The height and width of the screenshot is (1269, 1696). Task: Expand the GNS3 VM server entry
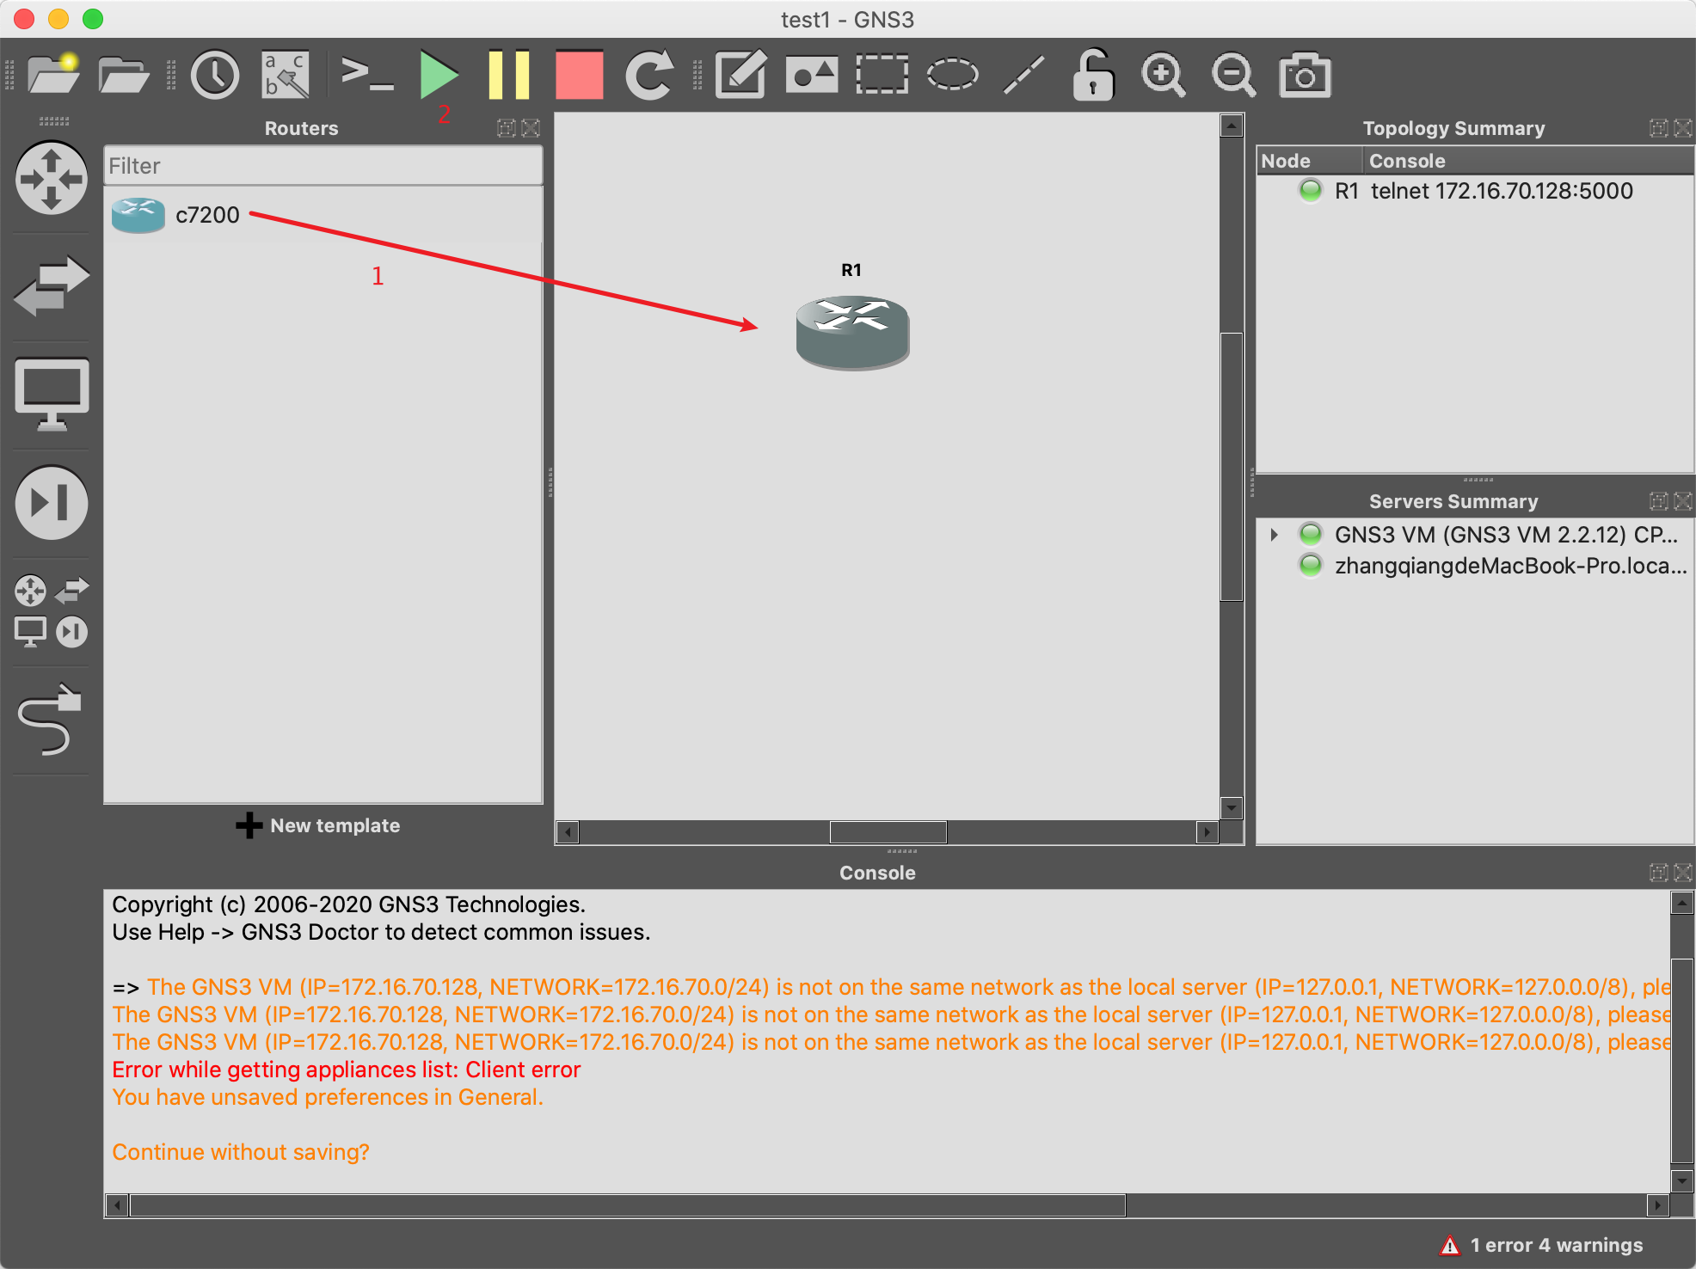click(1274, 535)
